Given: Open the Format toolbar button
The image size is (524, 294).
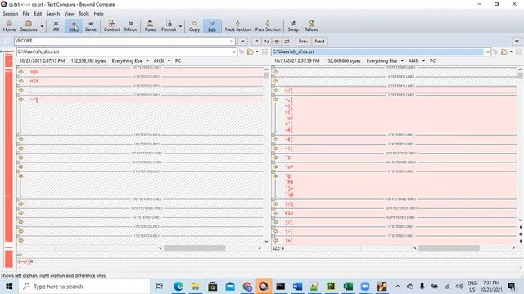Looking at the screenshot, I should pyautogui.click(x=169, y=26).
